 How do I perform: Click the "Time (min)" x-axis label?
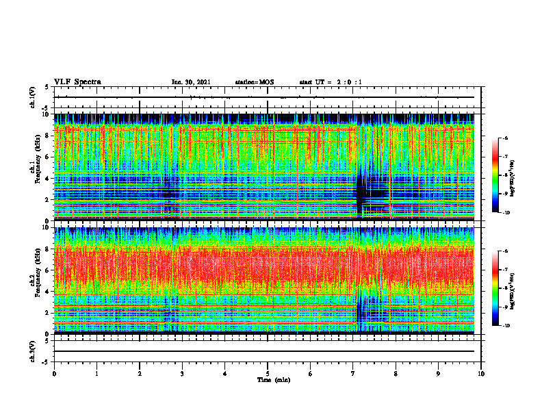tap(274, 380)
